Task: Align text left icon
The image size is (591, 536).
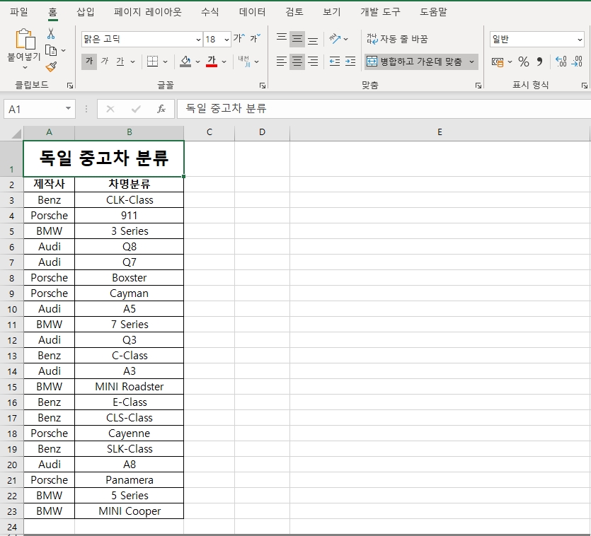Action: 282,62
